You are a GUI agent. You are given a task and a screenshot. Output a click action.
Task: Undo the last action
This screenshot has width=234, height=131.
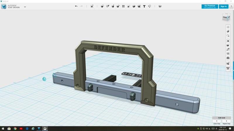click(x=76, y=6)
